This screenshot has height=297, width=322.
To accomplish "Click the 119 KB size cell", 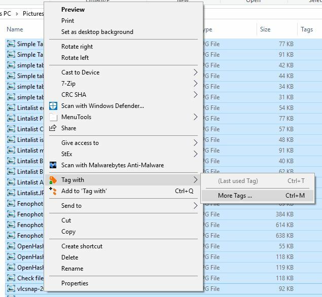I will coord(284,268).
